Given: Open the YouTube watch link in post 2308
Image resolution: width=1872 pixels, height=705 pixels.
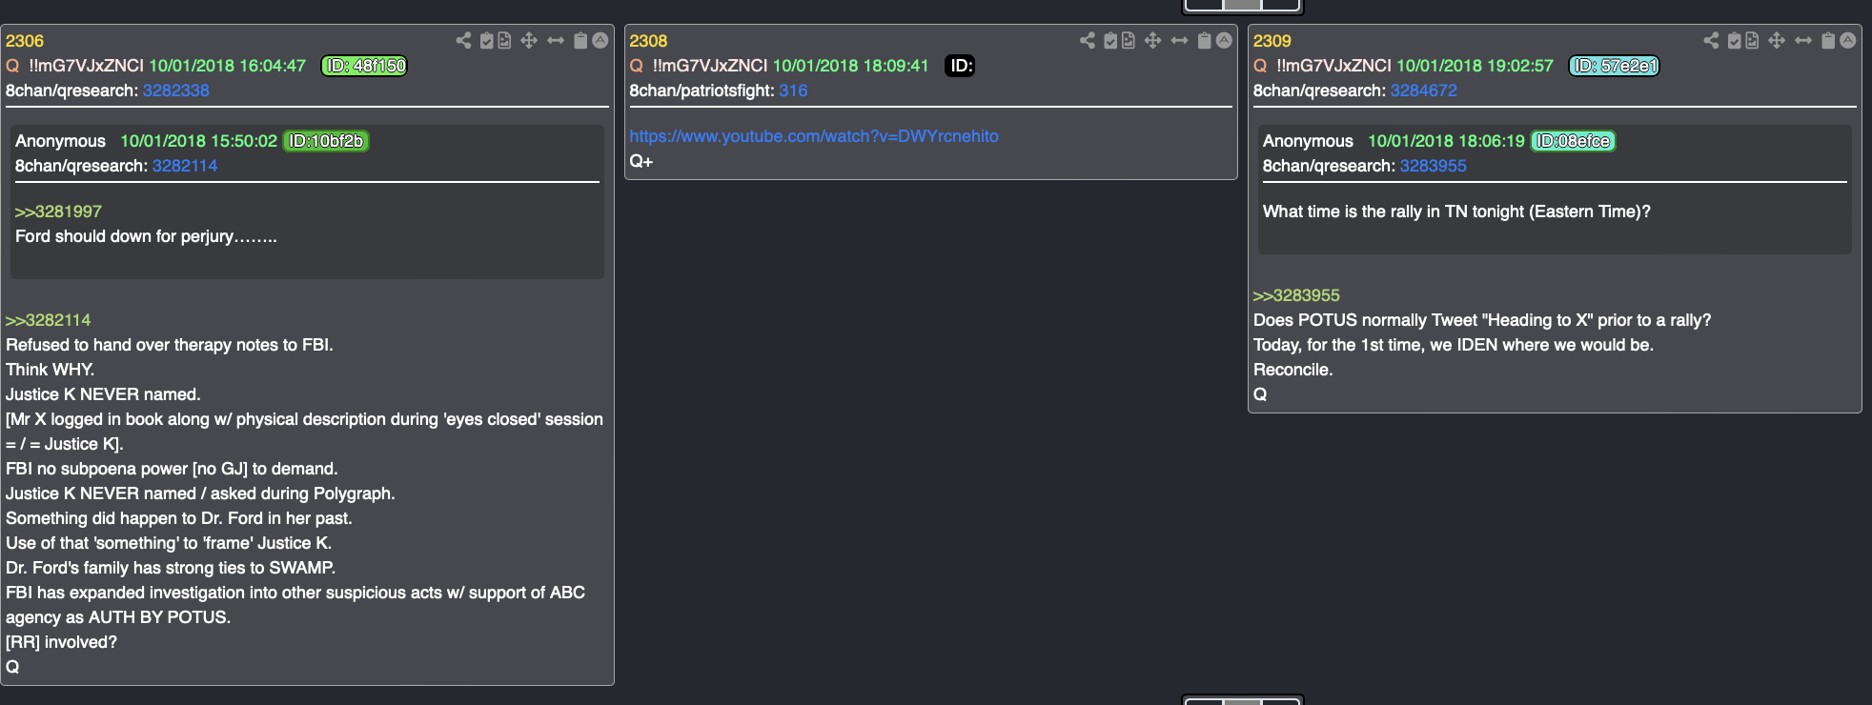Looking at the screenshot, I should [814, 136].
